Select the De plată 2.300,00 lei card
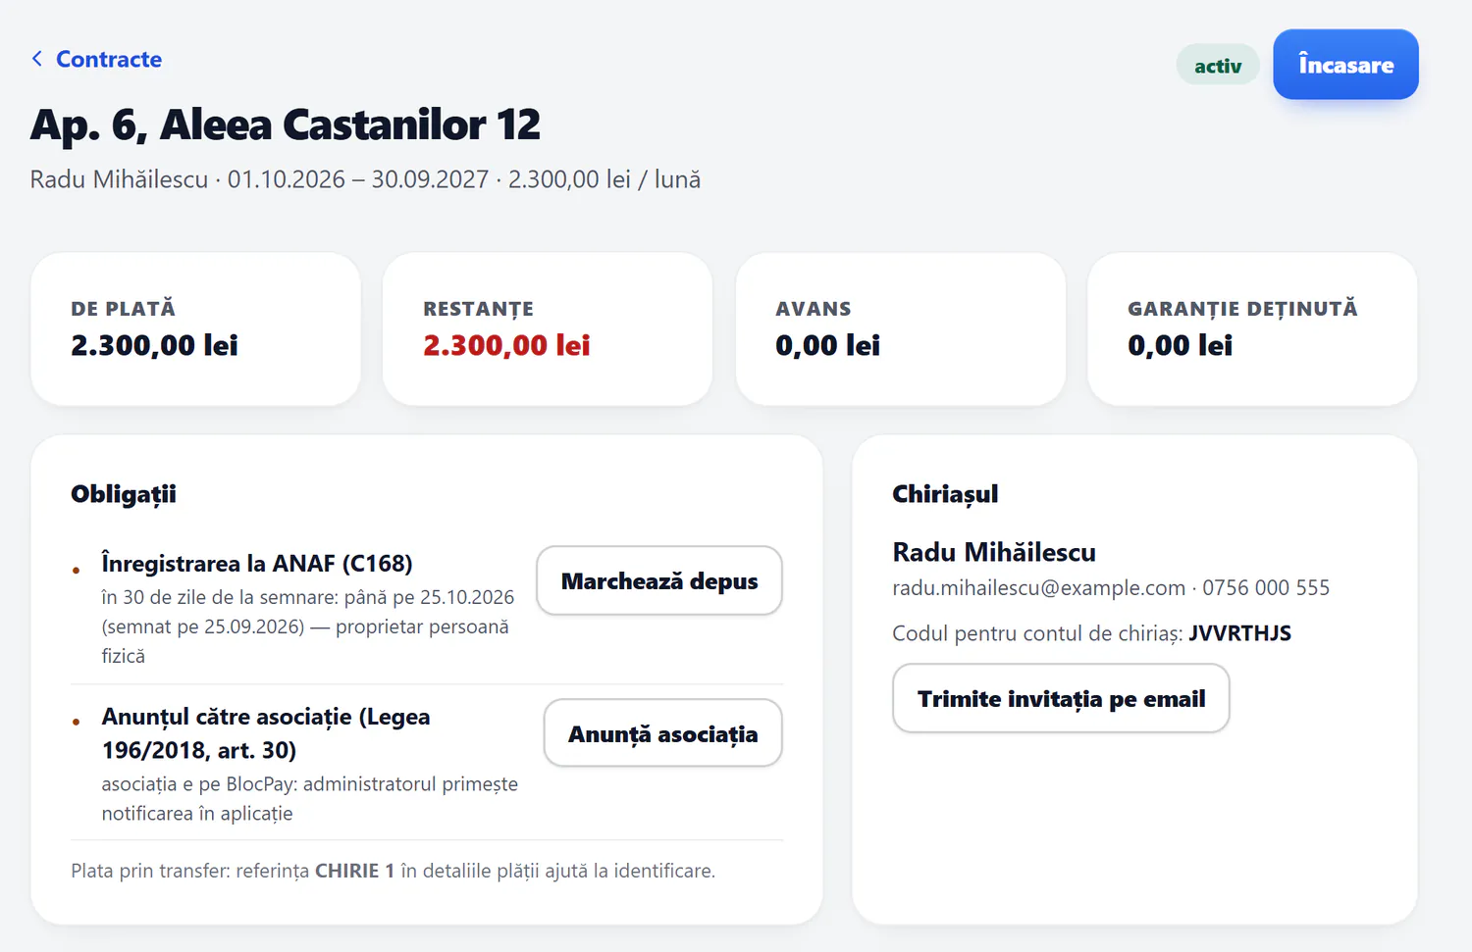Viewport: 1472px width, 952px height. tap(196, 328)
